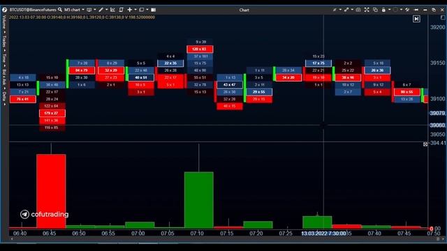Toggle the side panel icon in toolbar
The image size is (447, 251).
pos(154,10)
